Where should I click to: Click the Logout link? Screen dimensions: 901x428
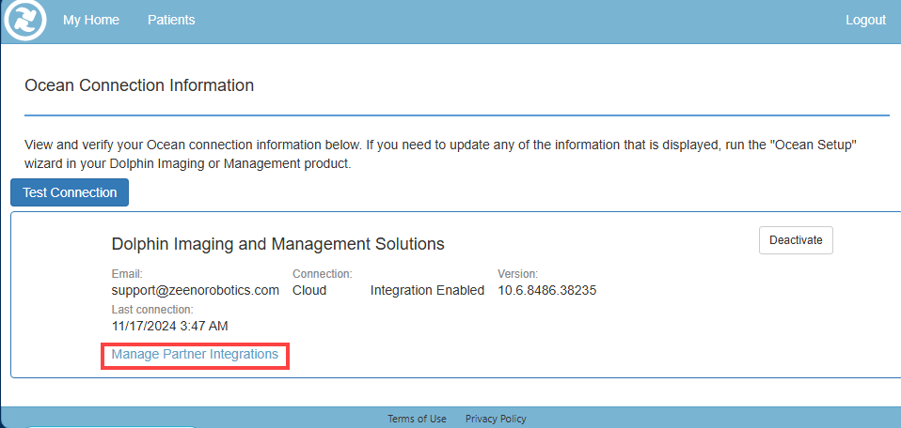[x=865, y=20]
